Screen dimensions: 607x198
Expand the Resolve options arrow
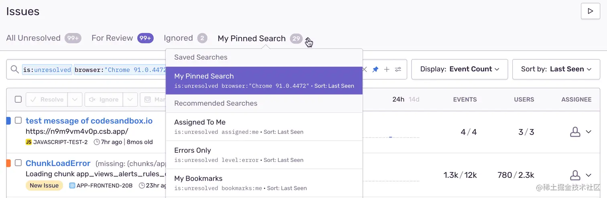(x=75, y=99)
